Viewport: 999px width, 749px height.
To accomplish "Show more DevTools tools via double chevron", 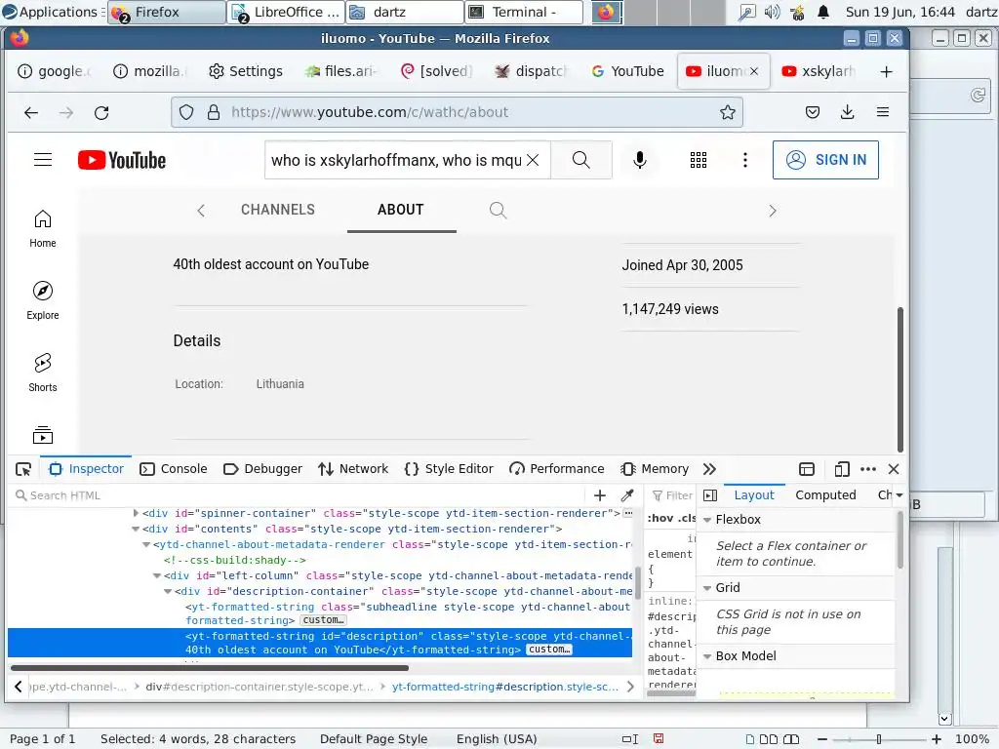I will (709, 469).
